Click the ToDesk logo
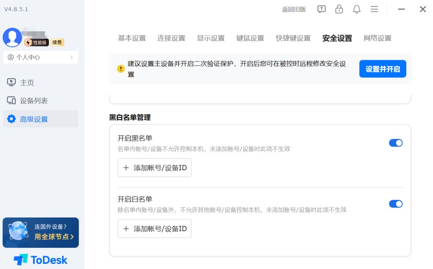Screen dimensions: 433x269 tap(40, 260)
